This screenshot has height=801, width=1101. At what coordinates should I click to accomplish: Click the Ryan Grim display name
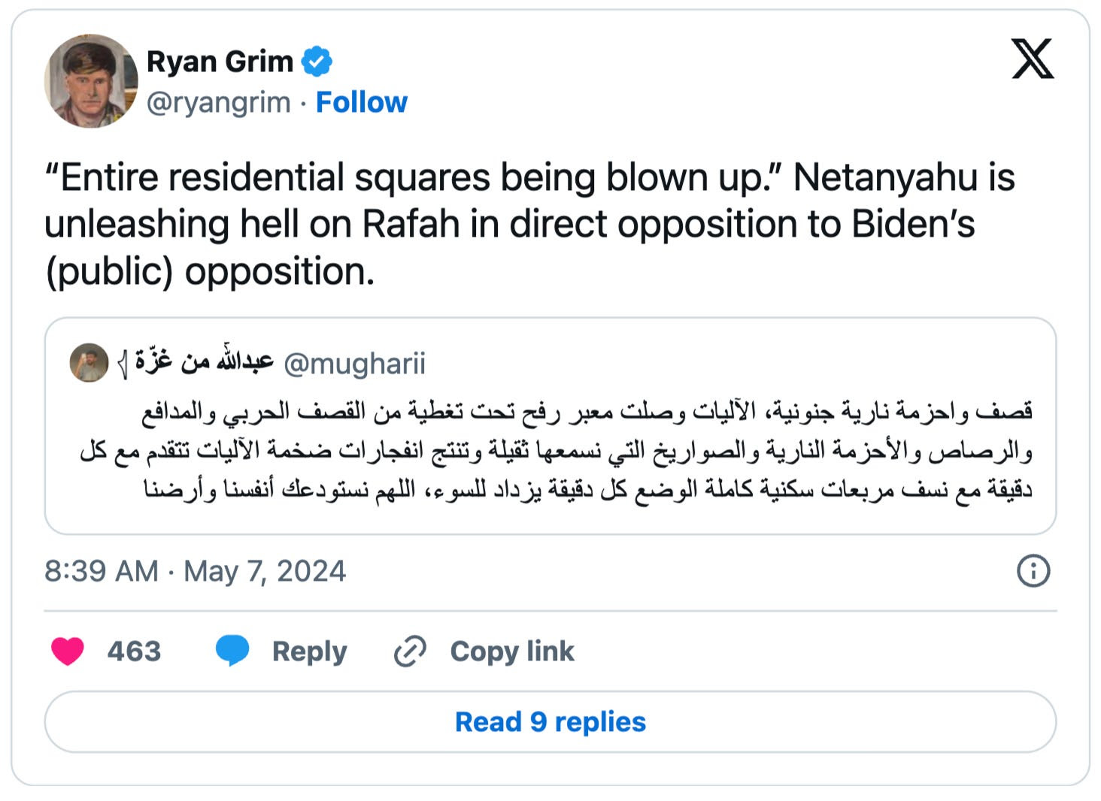coord(220,61)
